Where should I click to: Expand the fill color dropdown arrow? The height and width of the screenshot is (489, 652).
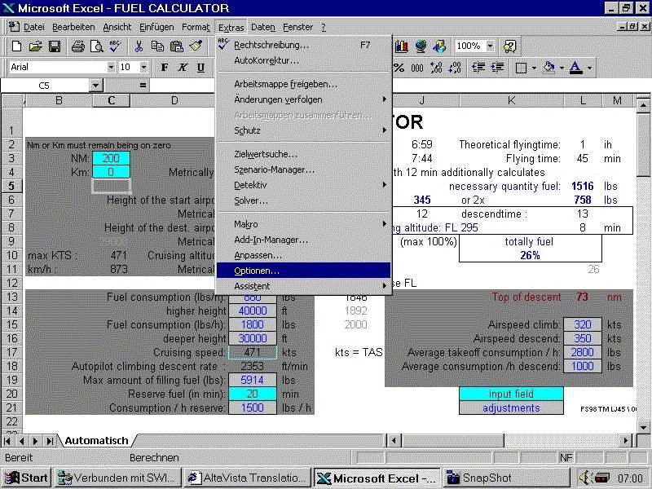click(562, 68)
